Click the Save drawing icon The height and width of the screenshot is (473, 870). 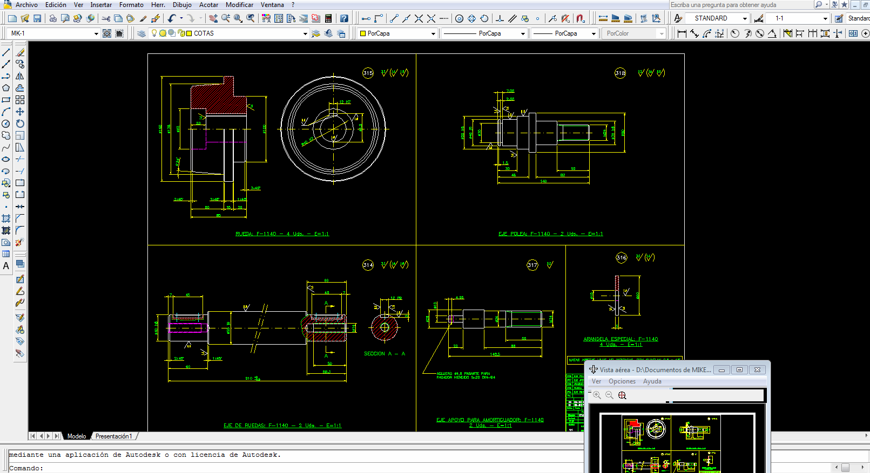pos(37,18)
